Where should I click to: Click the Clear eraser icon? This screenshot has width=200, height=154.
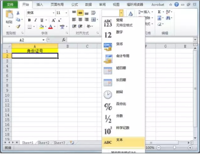pos(159,24)
